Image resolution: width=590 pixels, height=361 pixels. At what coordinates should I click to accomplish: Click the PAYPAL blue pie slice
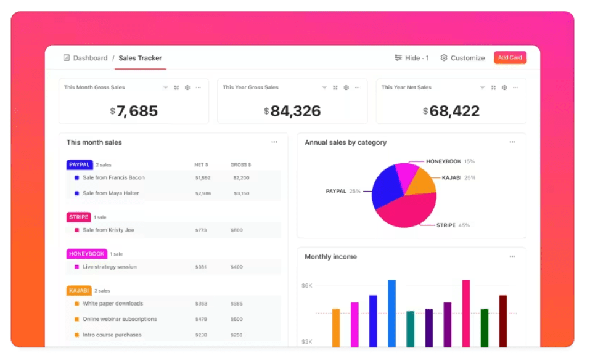387,186
